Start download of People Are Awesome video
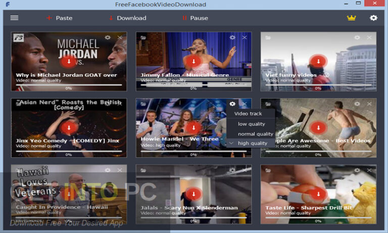Screen dimensions: 388x233 tap(318, 127)
